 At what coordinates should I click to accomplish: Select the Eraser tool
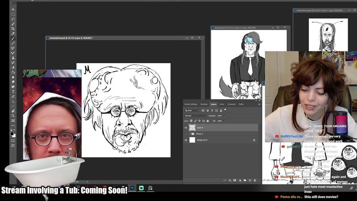(x=13, y=67)
